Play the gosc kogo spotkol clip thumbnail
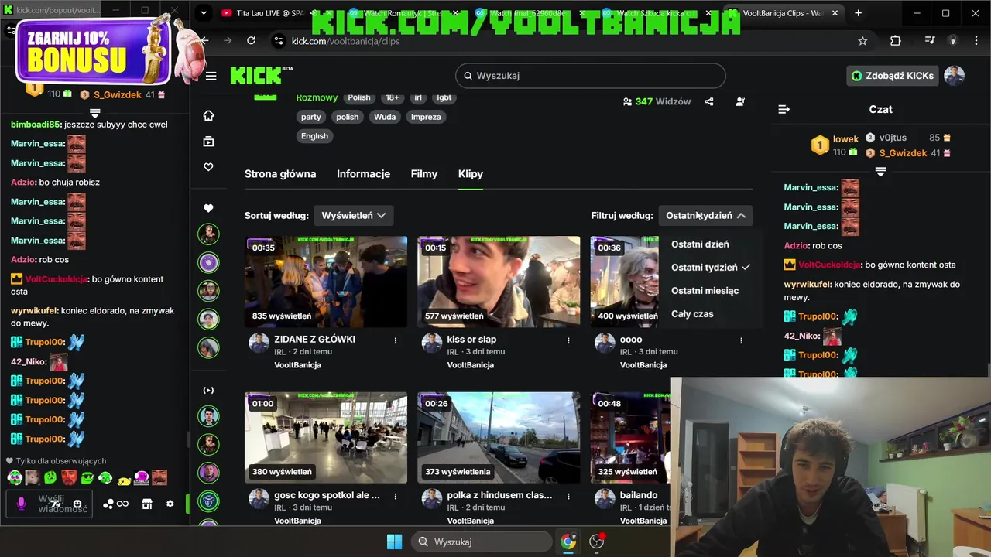This screenshot has width=991, height=557. tap(326, 437)
